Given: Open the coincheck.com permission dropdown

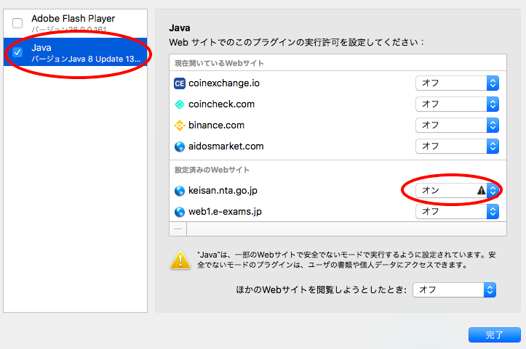Looking at the screenshot, I should coord(457,104).
